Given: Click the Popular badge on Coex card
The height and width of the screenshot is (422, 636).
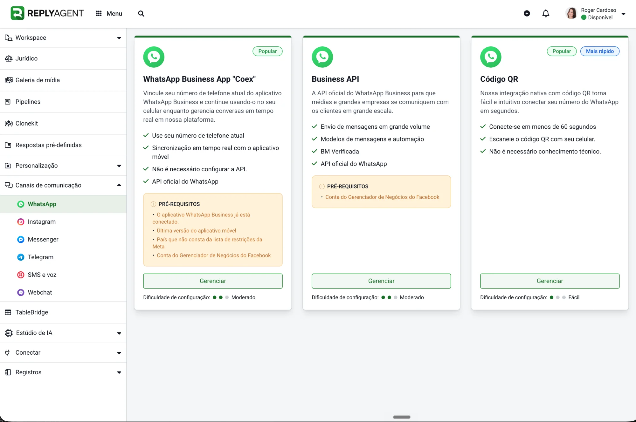Looking at the screenshot, I should coord(267,51).
